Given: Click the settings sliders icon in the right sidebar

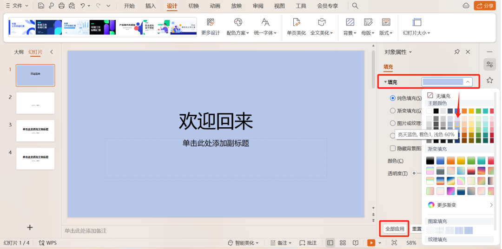Looking at the screenshot, I should 489,64.
